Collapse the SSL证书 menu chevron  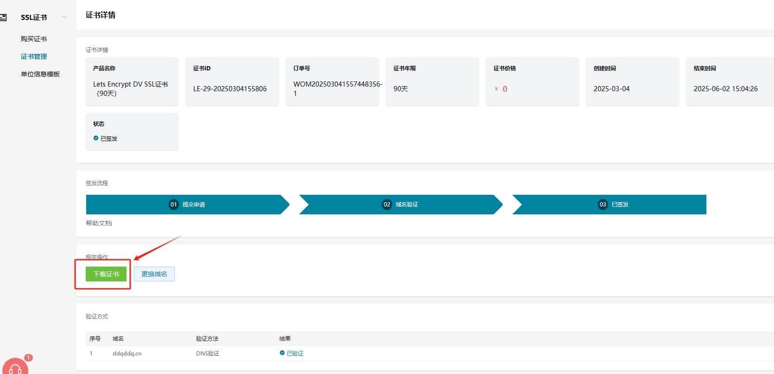pyautogui.click(x=64, y=17)
